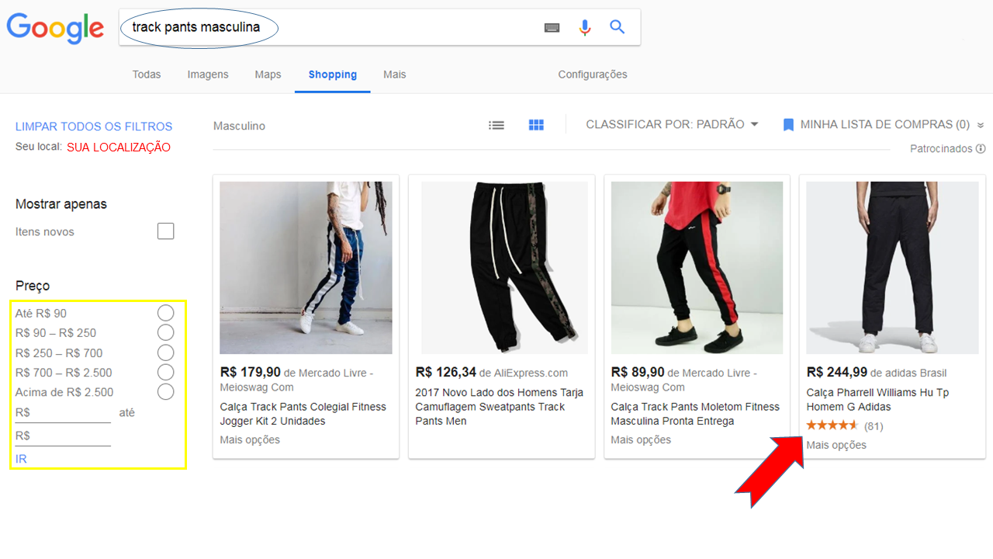Click the R$ 89,90 price text
Image resolution: width=993 pixels, height=559 pixels.
(638, 372)
